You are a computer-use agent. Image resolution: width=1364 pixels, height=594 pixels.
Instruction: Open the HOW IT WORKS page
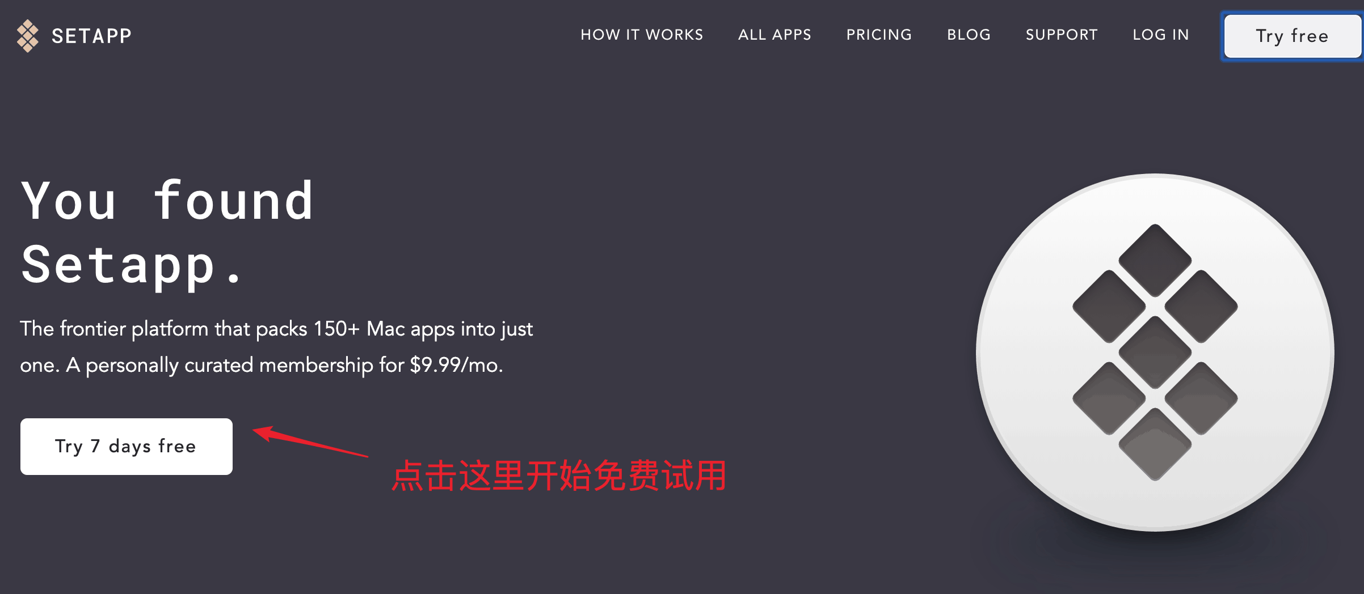click(642, 35)
